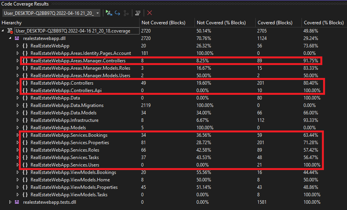The height and width of the screenshot is (210, 347).
Task: Select the RealEstateWebApp.Services.Bookings row label
Action: click(x=69, y=135)
